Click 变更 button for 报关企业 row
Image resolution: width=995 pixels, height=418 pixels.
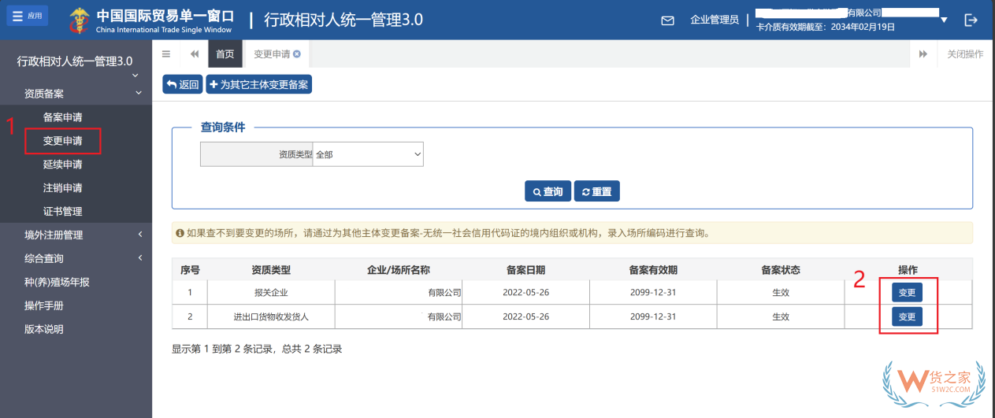907,292
